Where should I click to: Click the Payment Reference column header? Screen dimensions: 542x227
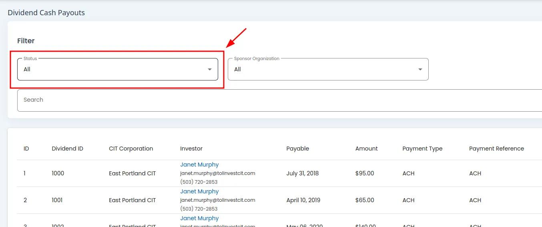496,149
